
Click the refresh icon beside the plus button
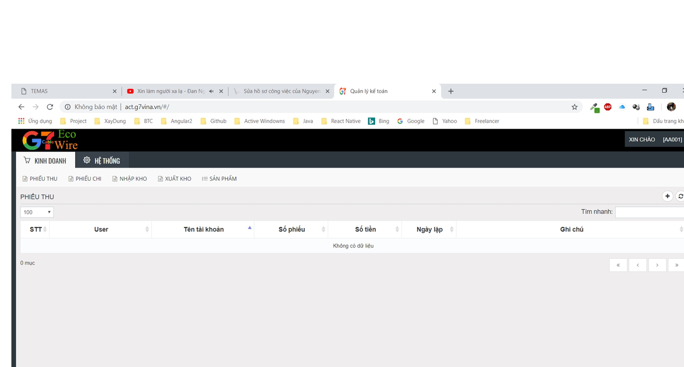[680, 196]
